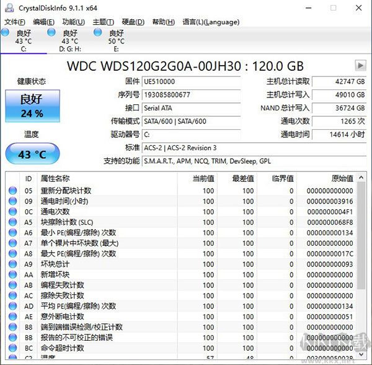Click power on count value 1265 次
Viewport: 372px width, 365px height.
coord(339,121)
